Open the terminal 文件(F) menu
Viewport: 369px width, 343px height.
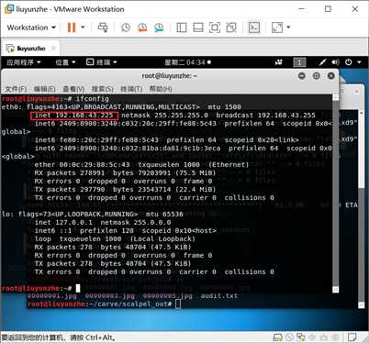coord(16,89)
